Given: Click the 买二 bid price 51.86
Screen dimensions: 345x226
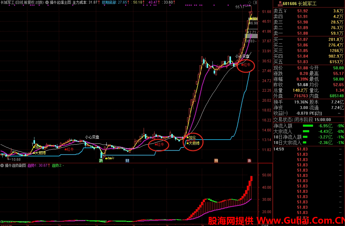Looking at the screenshot, I should tap(302, 45).
